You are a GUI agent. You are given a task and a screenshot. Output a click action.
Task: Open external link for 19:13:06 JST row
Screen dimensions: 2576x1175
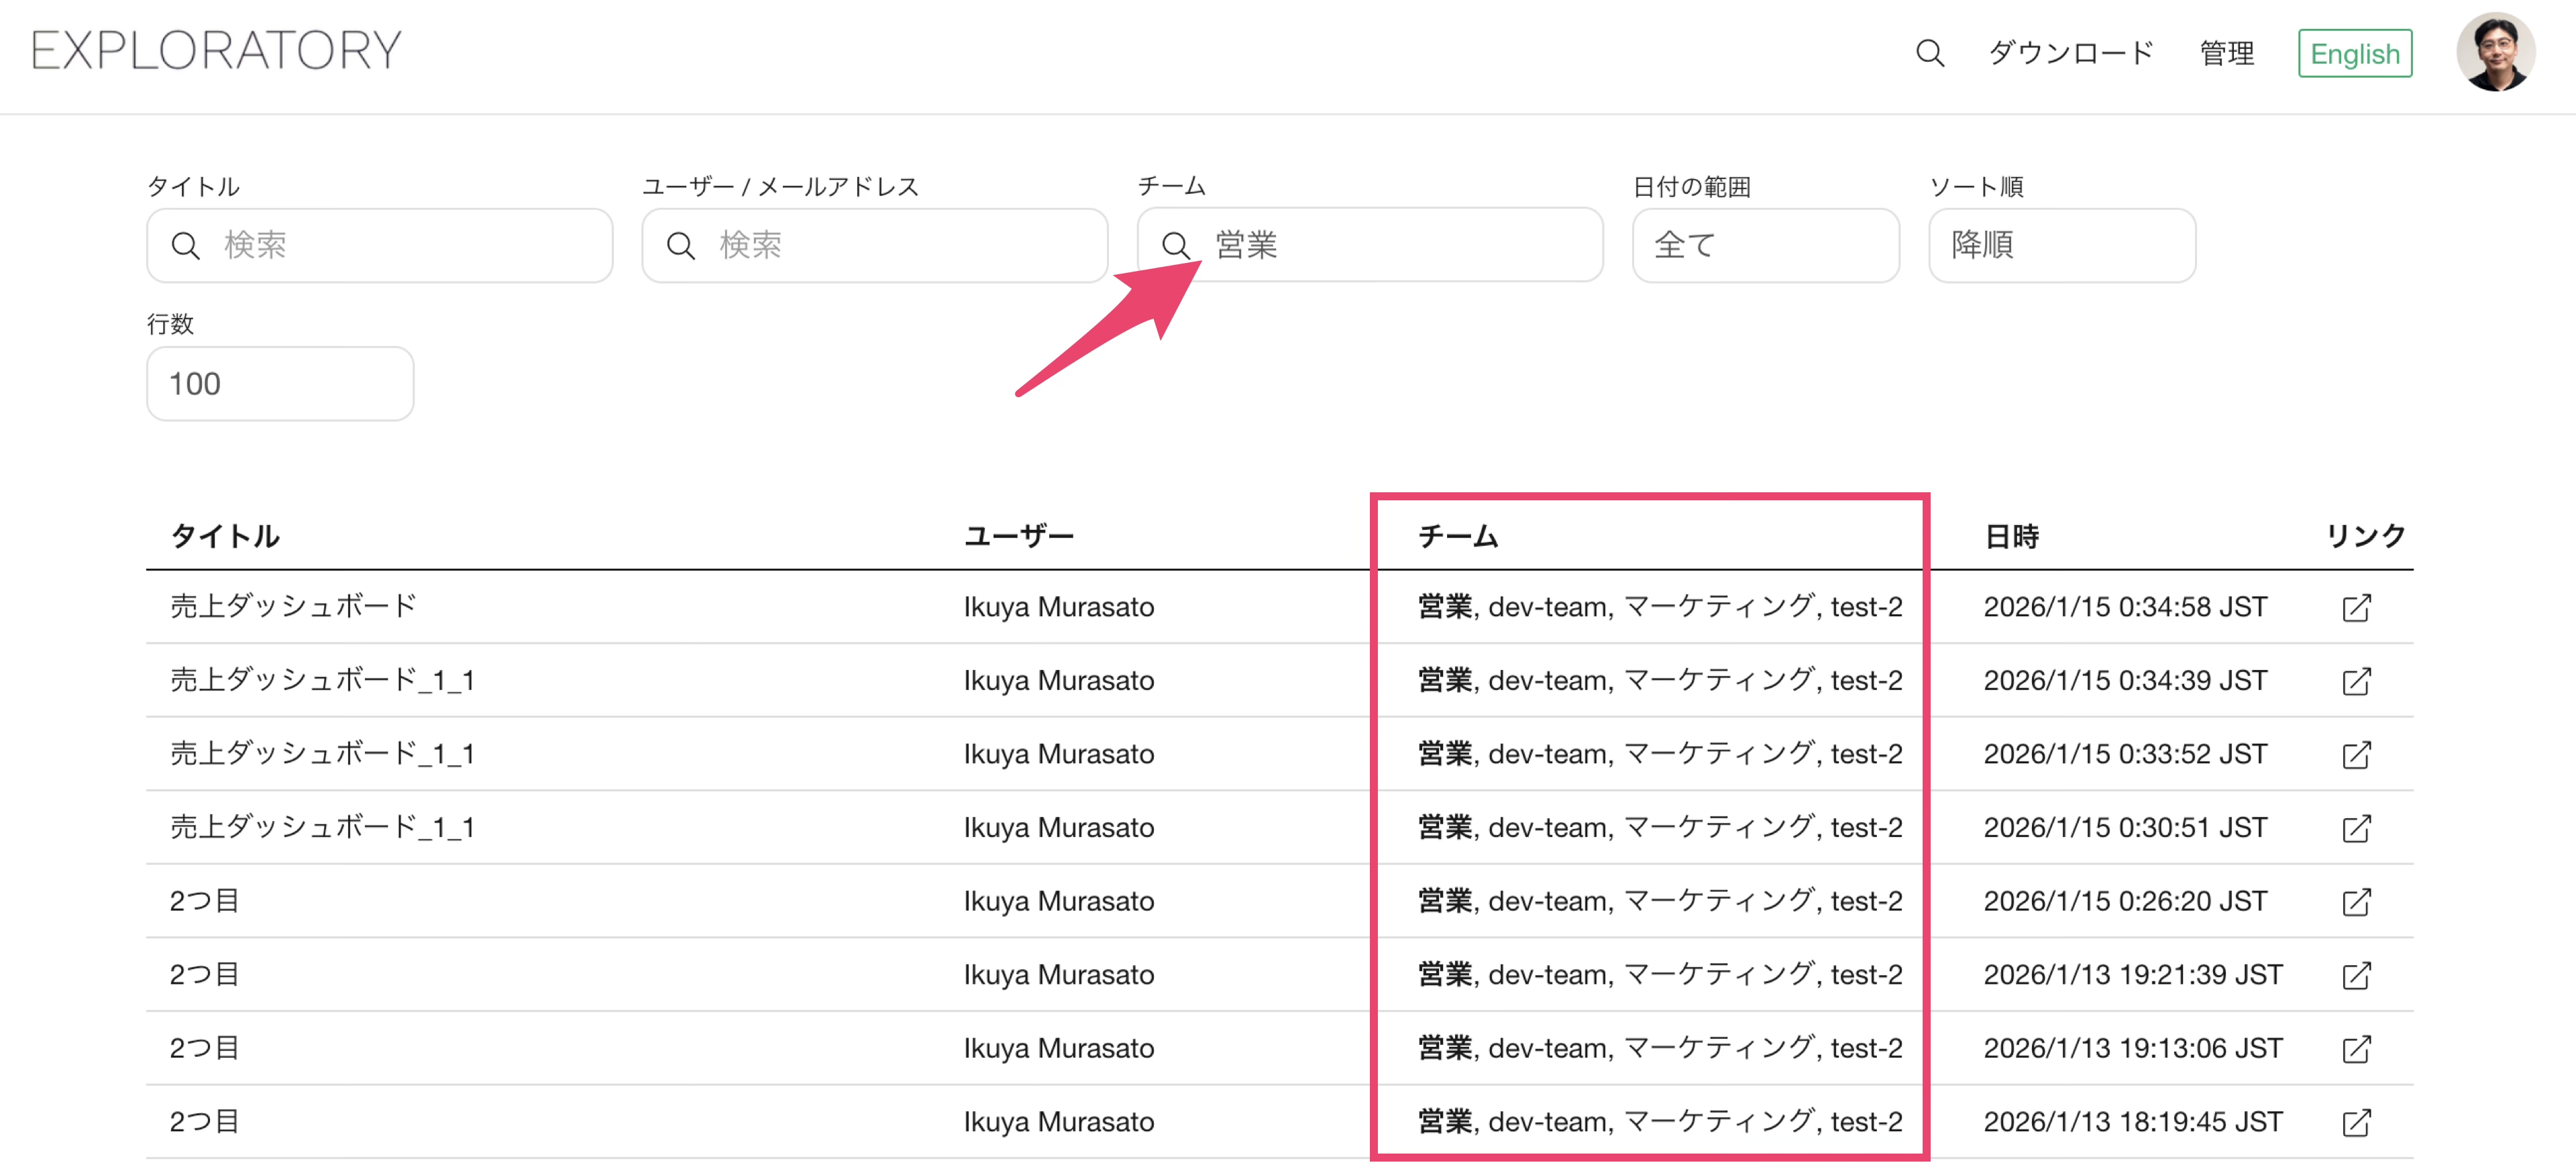click(x=2355, y=1048)
